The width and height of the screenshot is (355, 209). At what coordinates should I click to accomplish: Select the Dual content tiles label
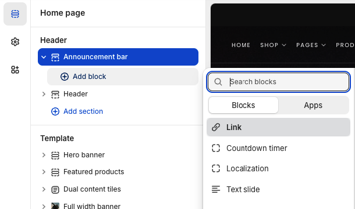[x=92, y=189]
